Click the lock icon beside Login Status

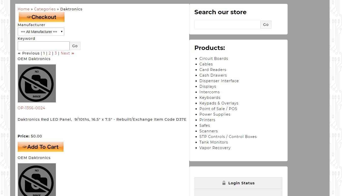pos(224,183)
